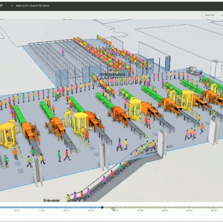Click the outlined button at top right

pos(210,15)
